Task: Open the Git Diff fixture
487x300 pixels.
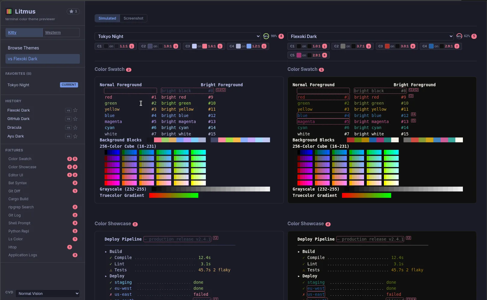Action: [14, 191]
